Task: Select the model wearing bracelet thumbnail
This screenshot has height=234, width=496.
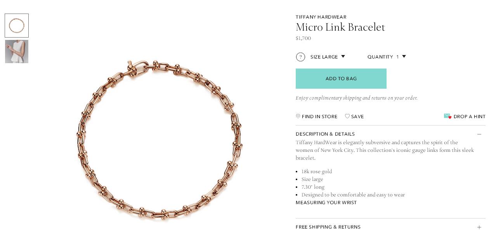Action: (17, 52)
